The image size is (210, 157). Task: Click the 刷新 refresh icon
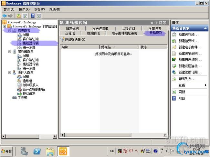point(174,92)
